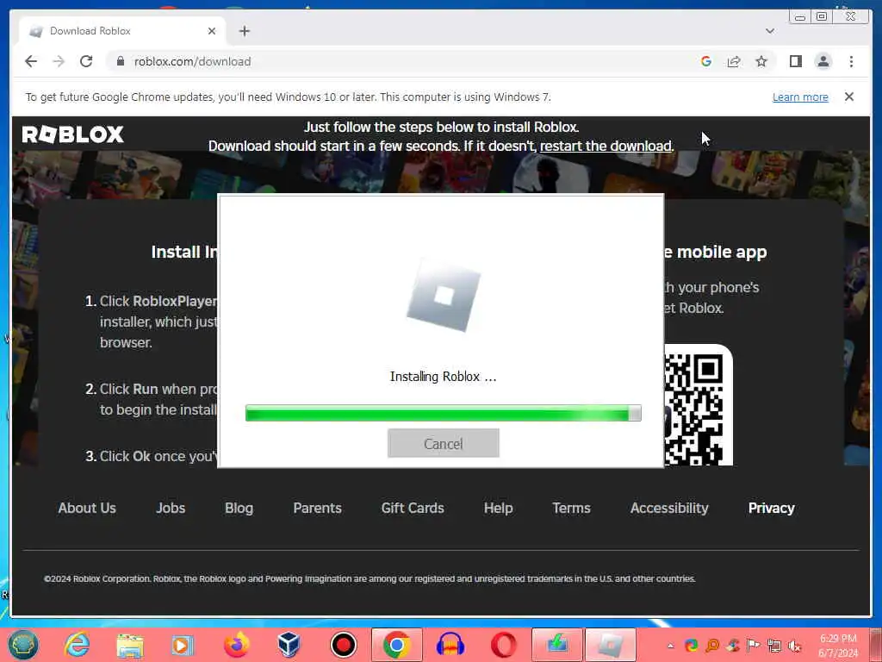Open the Windows Start menu

coord(23,645)
